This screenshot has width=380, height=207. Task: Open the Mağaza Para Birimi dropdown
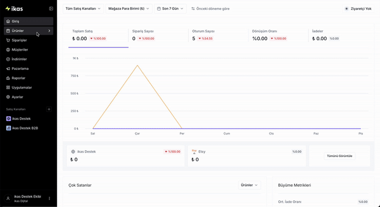click(x=129, y=9)
